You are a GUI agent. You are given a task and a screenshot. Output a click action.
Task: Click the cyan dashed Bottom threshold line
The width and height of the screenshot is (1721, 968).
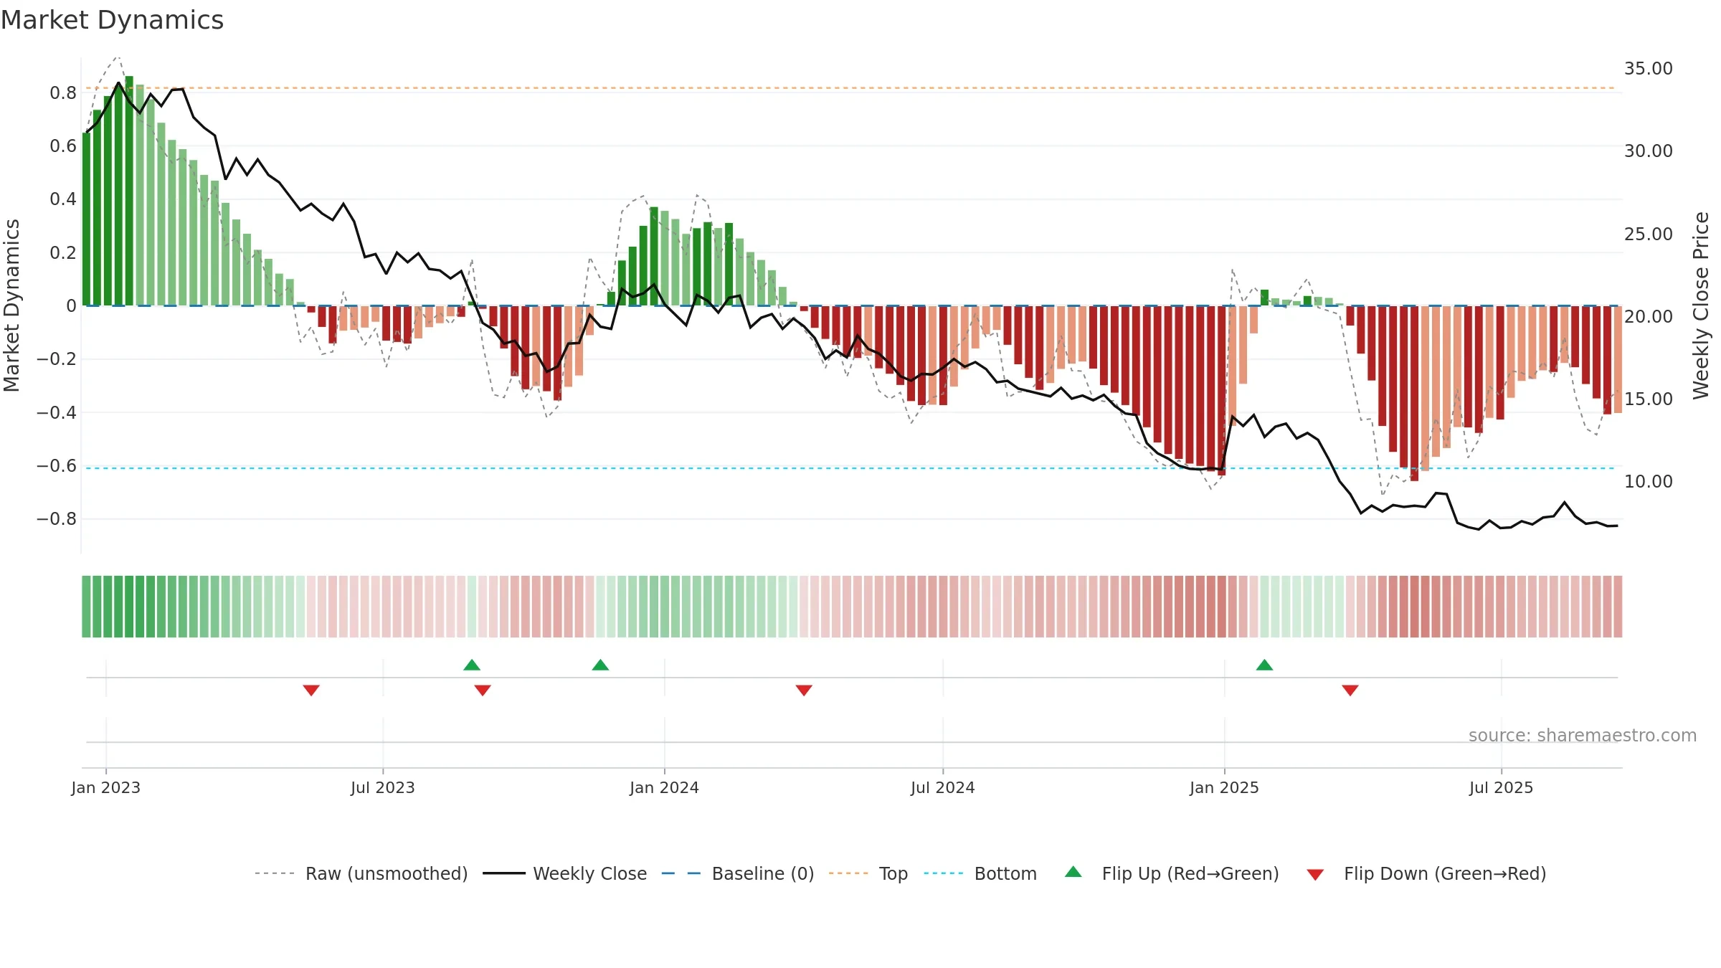pyautogui.click(x=850, y=468)
